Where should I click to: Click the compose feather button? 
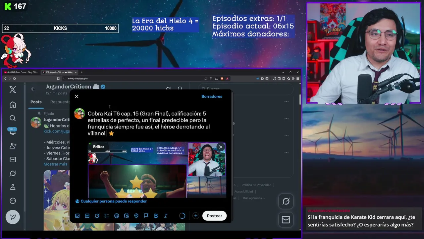[13, 217]
